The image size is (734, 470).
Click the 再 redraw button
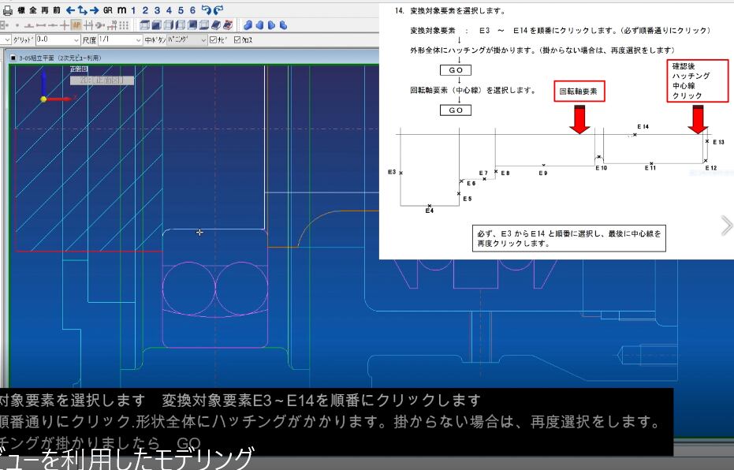pyautogui.click(x=45, y=9)
